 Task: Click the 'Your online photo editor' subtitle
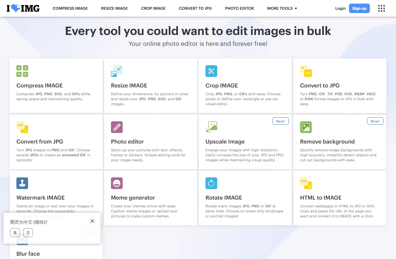click(198, 44)
